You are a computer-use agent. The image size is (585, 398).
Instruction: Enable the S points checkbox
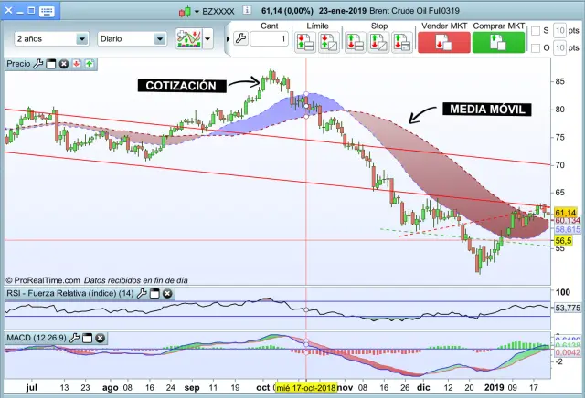coord(534,31)
